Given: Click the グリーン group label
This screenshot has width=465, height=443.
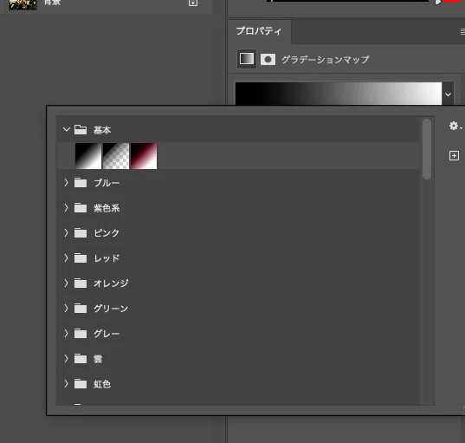Looking at the screenshot, I should 111,309.
